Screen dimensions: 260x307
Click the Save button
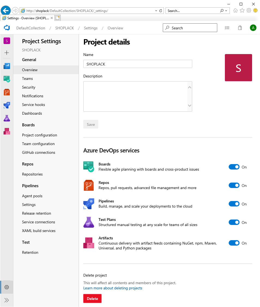(x=91, y=124)
